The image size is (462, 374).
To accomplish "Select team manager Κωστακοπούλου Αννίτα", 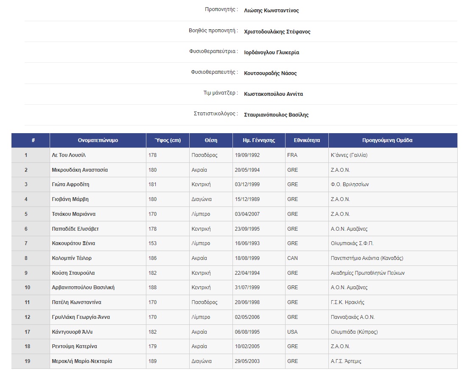I will [x=274, y=94].
